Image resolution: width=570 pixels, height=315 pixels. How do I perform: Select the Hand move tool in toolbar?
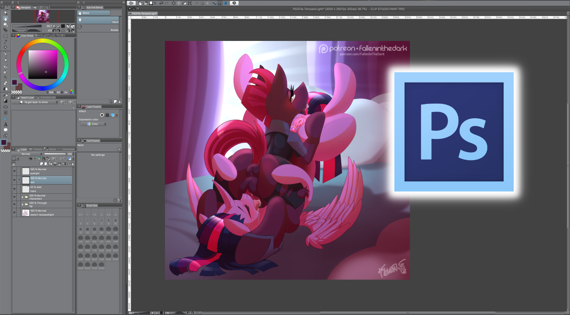click(5, 19)
